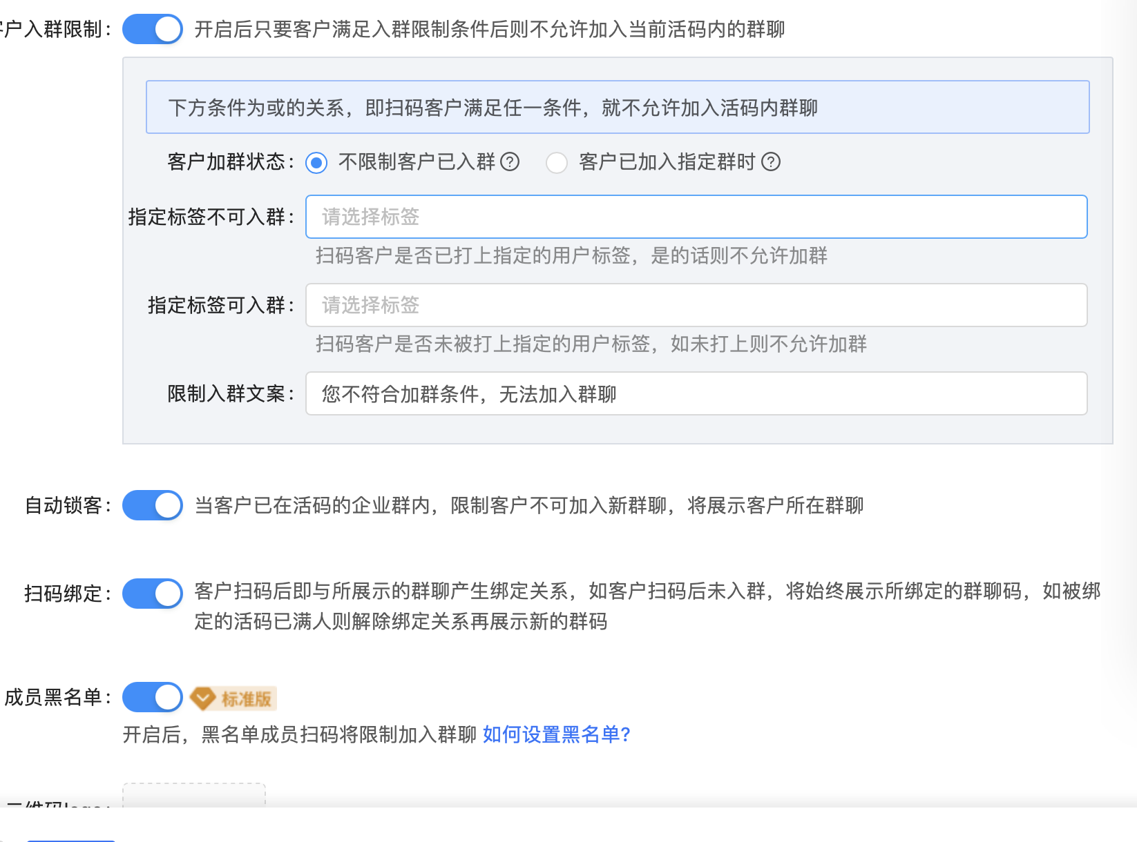1137x842 pixels.
Task: Select 不限制客户已入群 radio option
Action: tap(316, 163)
